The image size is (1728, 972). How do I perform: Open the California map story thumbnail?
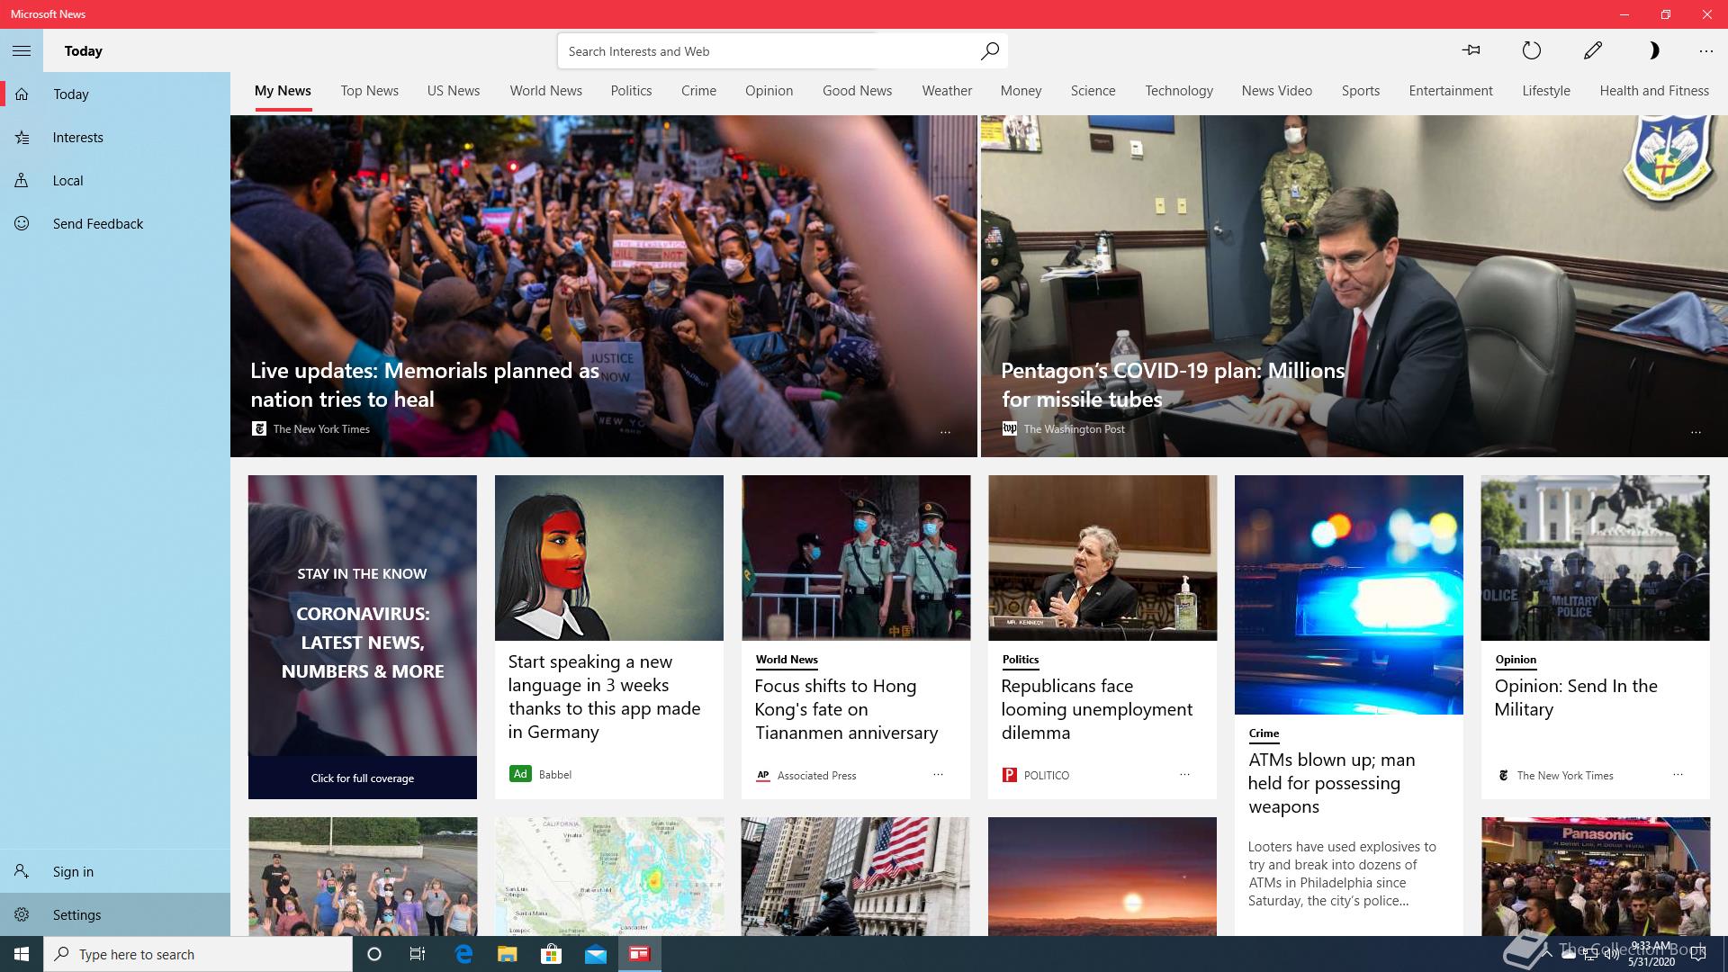tap(609, 877)
